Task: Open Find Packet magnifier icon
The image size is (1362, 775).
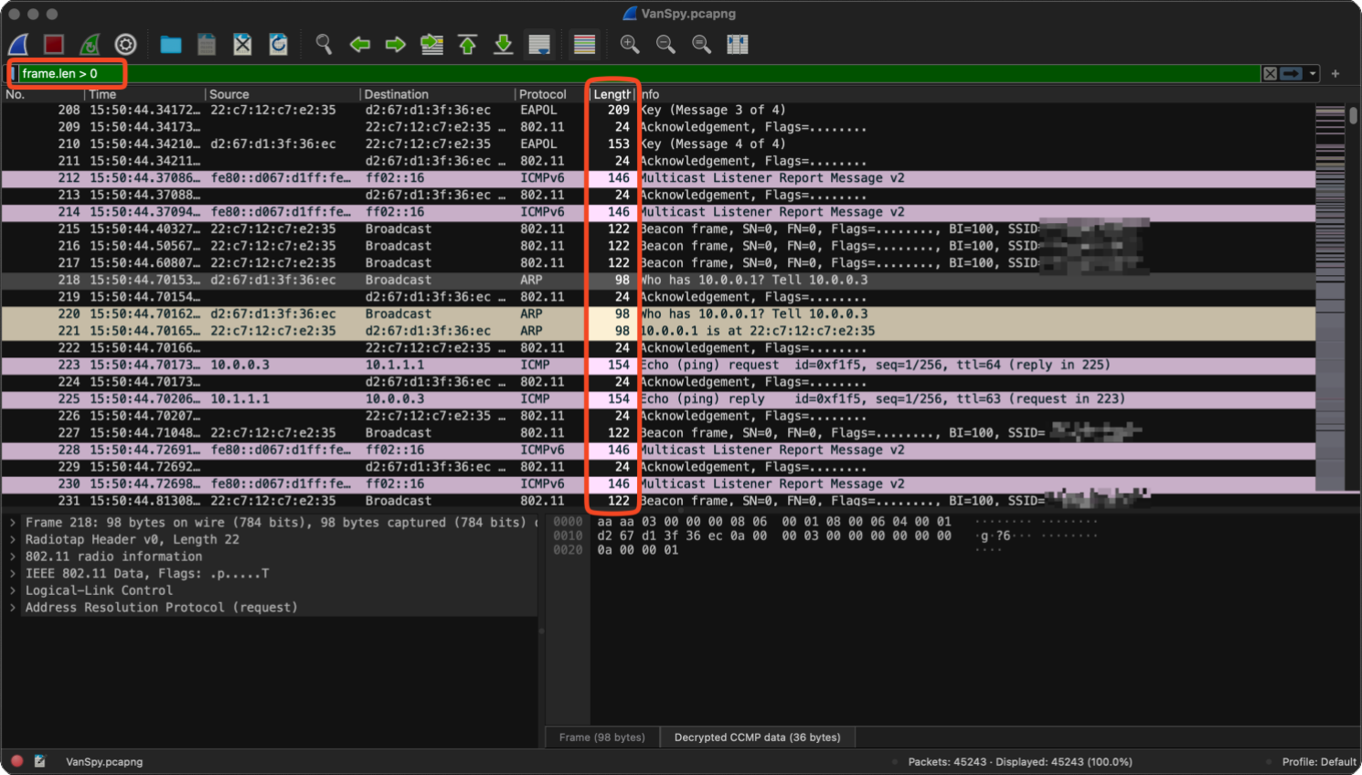Action: tap(324, 44)
